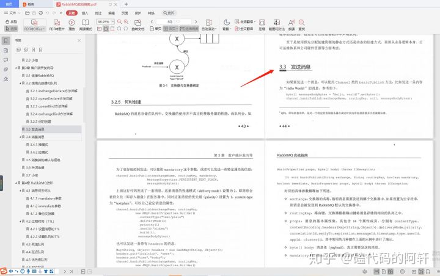Switch to the 批注 ribbon tab
Image resolution: width=440 pixels, height=276 pixels.
[x=98, y=13]
